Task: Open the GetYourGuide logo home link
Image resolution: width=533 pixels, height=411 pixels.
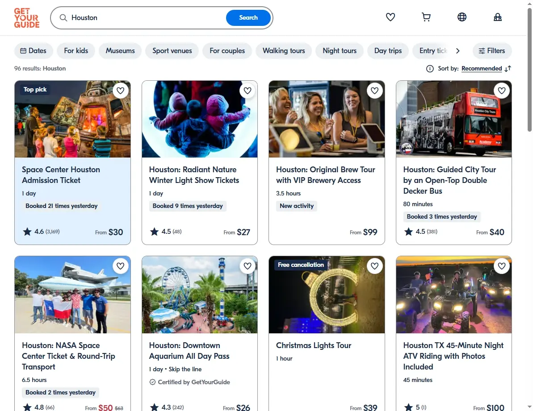Action: tap(27, 18)
